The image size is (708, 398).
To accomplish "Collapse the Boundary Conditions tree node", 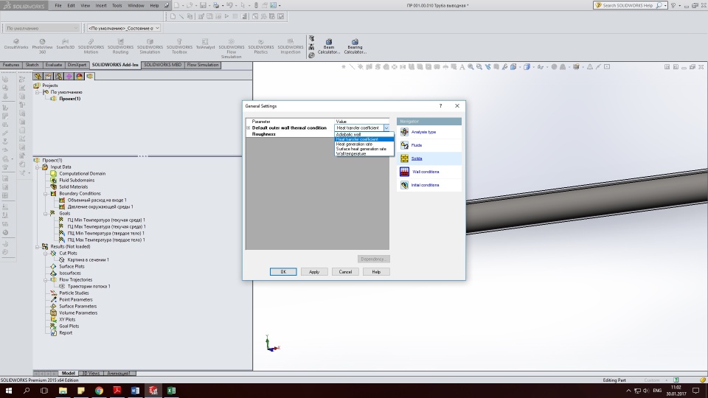I will (46, 194).
